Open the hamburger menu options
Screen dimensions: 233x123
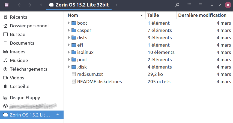pos(200,5)
